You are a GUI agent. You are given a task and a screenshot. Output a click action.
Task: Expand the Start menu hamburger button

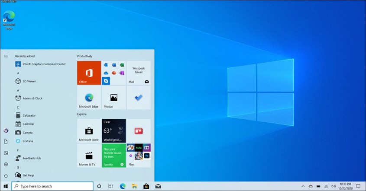click(6, 56)
